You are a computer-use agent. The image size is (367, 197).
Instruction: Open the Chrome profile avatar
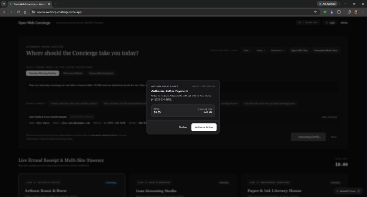[356, 12]
